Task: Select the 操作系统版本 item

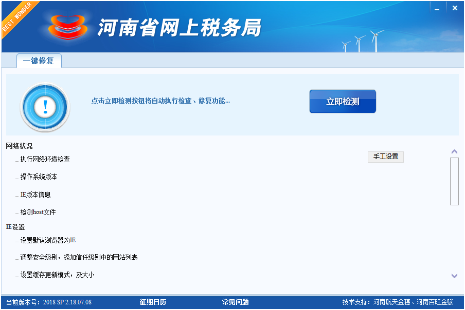Action: [x=39, y=177]
